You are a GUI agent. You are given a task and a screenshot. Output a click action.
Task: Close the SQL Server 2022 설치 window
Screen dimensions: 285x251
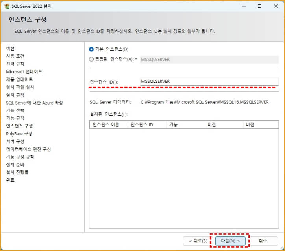click(276, 6)
